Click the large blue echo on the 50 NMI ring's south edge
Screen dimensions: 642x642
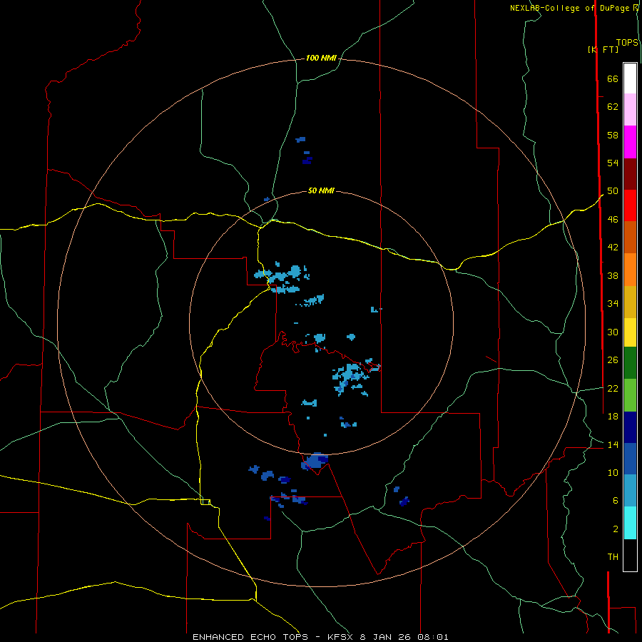[315, 461]
